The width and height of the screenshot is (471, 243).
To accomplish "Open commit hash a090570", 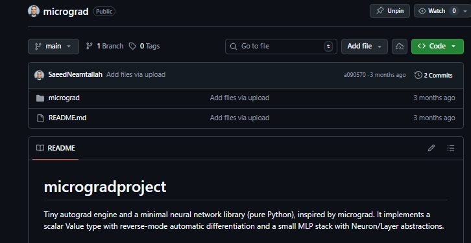I will tap(355, 75).
